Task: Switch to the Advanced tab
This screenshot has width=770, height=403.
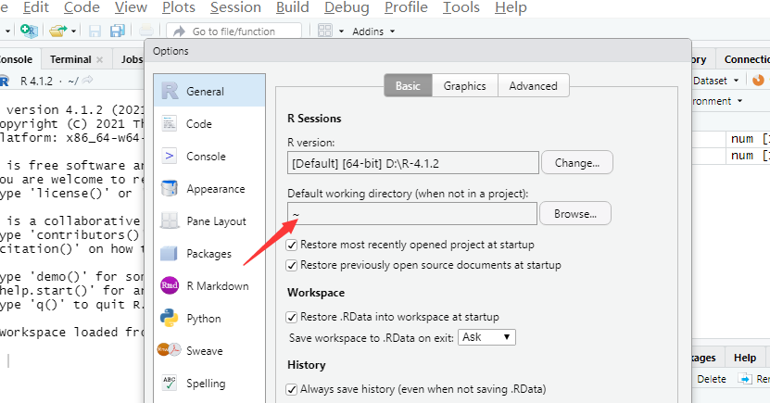Action: pos(534,86)
